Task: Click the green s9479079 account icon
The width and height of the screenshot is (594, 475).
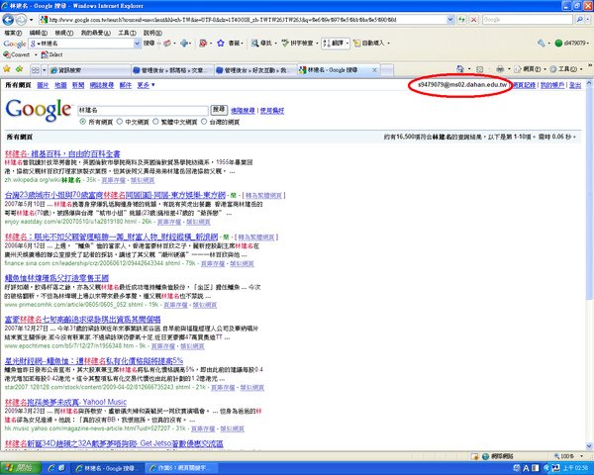Action: (558, 44)
